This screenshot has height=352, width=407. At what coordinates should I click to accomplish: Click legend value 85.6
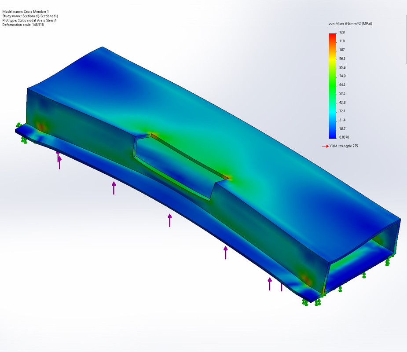click(342, 68)
